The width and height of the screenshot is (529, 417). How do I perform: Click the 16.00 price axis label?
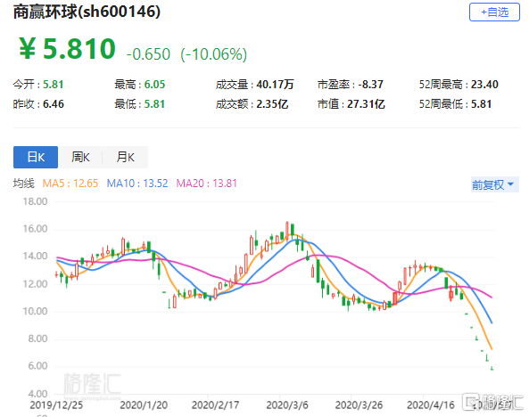click(35, 229)
